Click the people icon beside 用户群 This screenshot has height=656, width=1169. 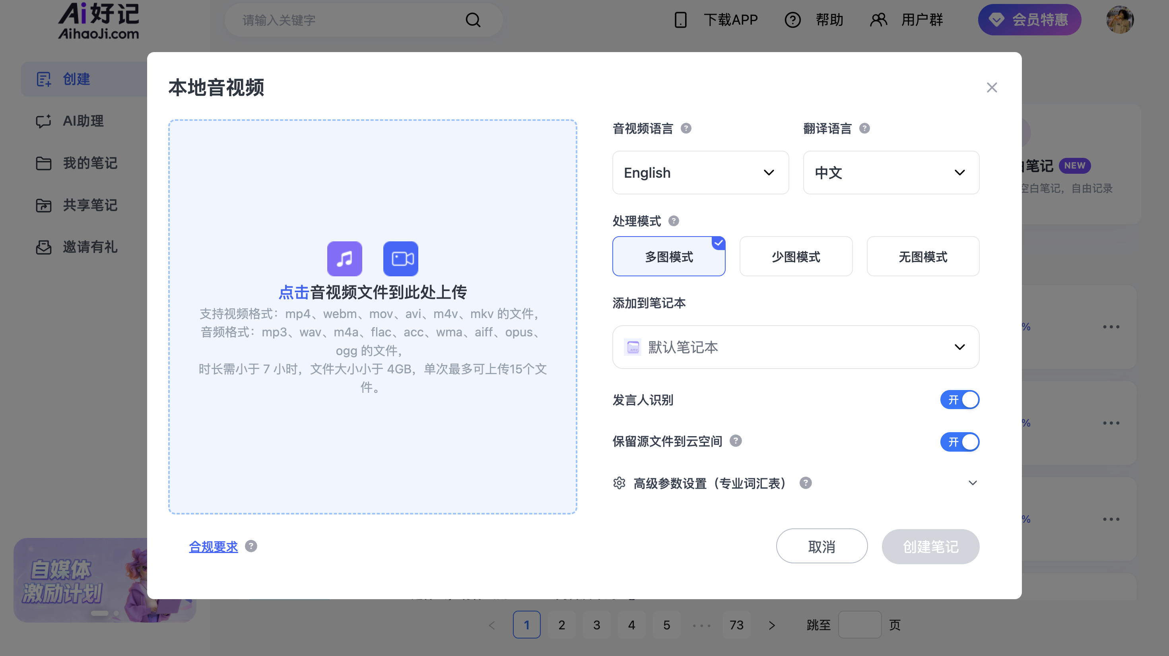878,20
